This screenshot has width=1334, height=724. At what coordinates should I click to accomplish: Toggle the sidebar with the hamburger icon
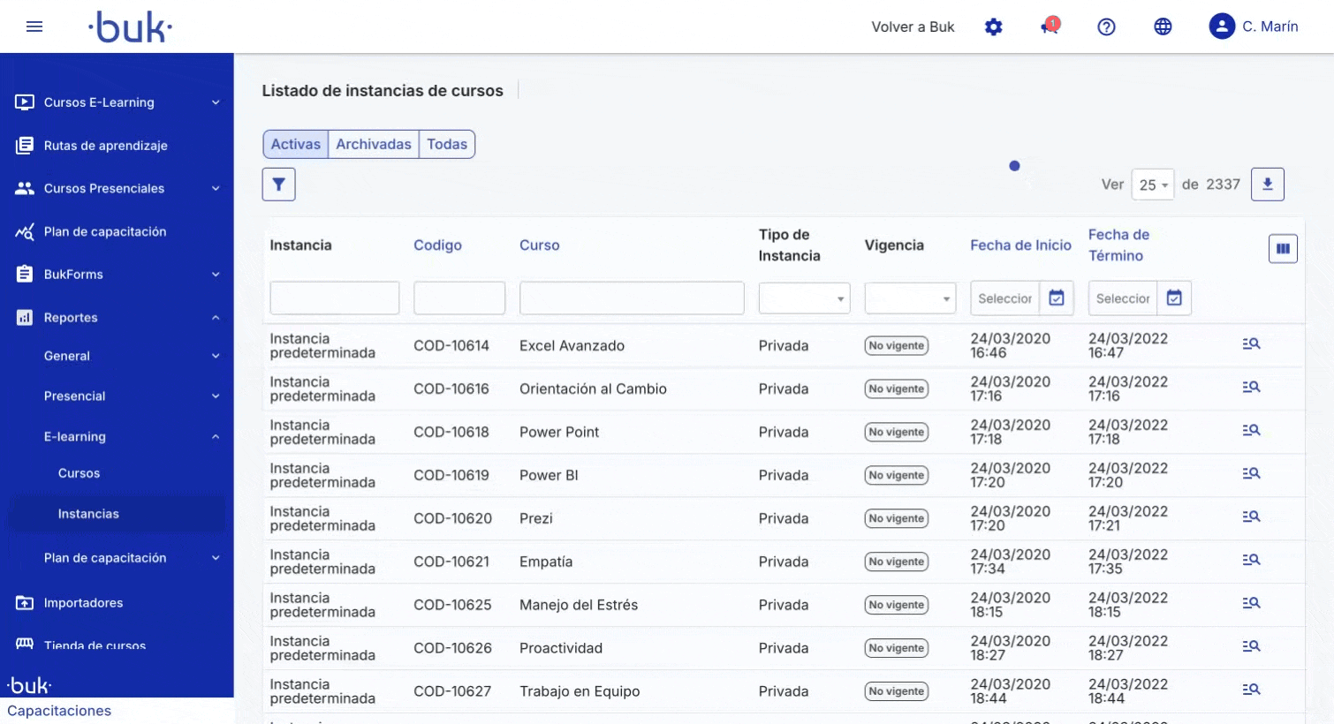click(34, 26)
